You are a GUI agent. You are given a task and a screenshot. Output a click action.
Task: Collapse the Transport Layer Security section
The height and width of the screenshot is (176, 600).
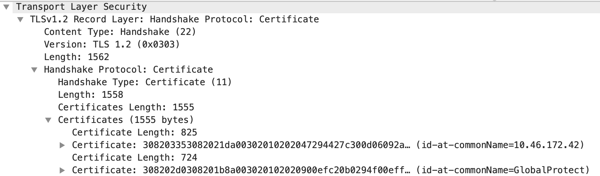click(x=6, y=7)
